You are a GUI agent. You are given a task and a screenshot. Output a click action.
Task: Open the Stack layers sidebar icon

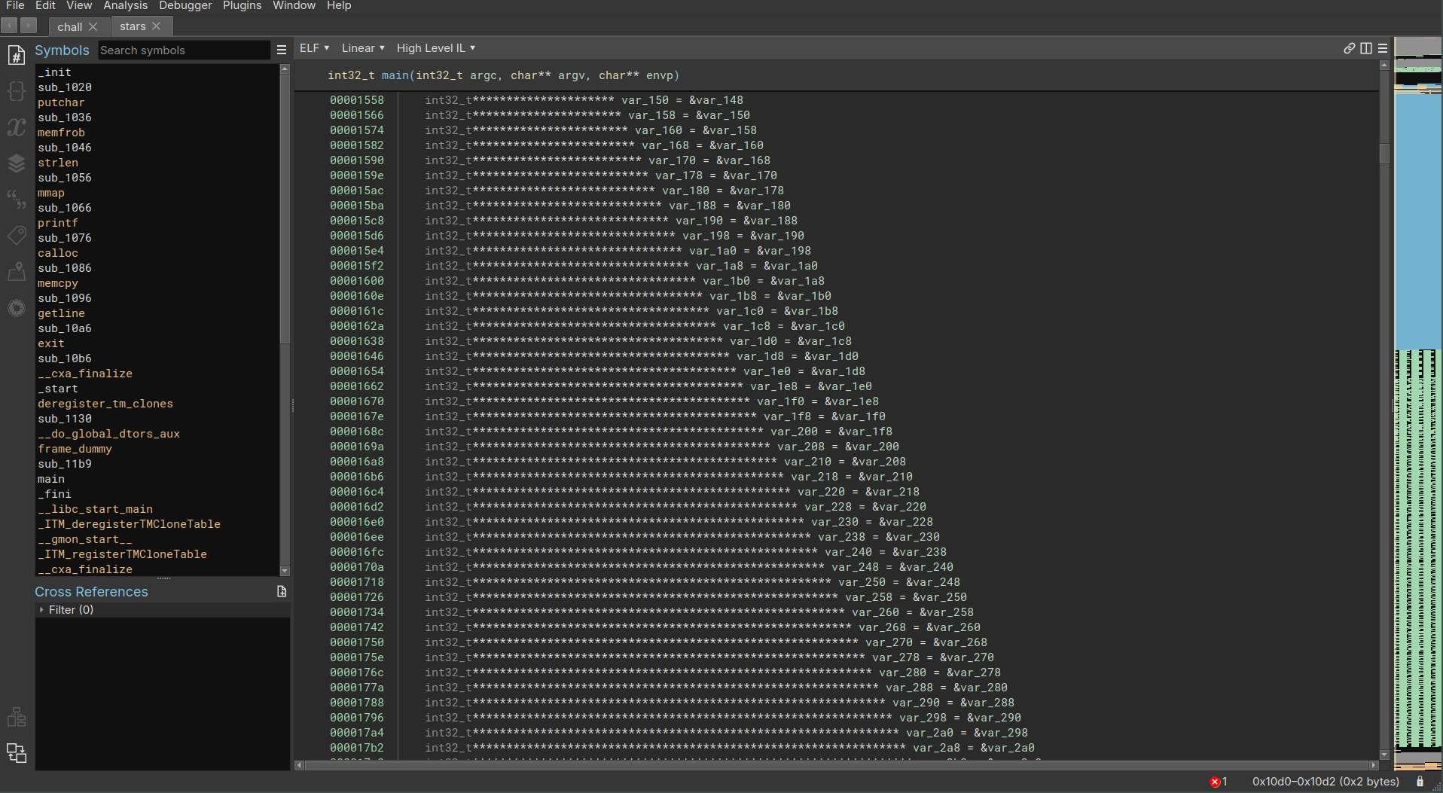[x=17, y=163]
